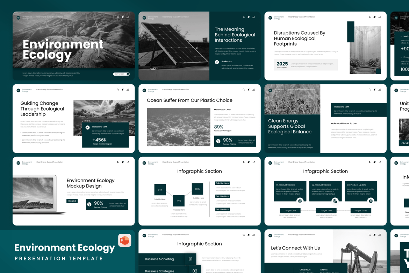
Task: Click the bell icon on the Environment Ecology title slide
Action: click(123, 17)
